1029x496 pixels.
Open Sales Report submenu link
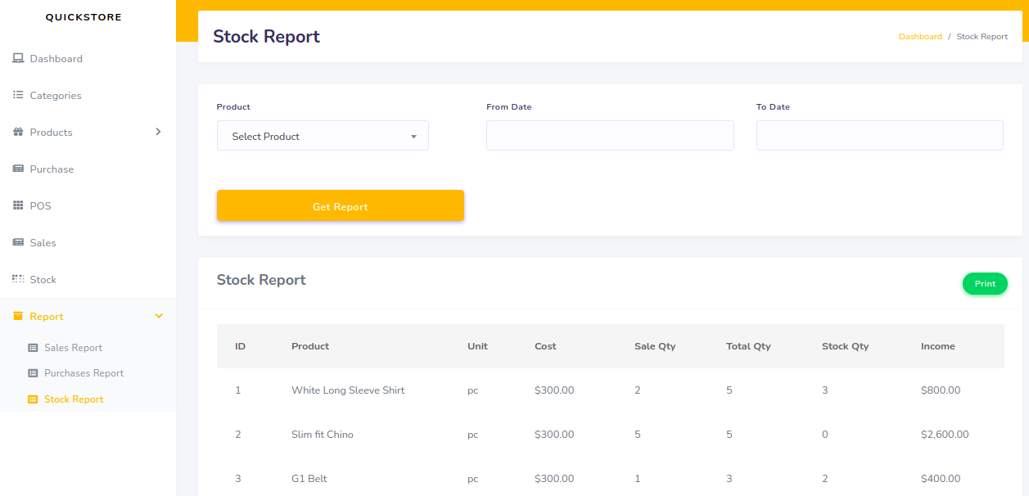(x=73, y=348)
